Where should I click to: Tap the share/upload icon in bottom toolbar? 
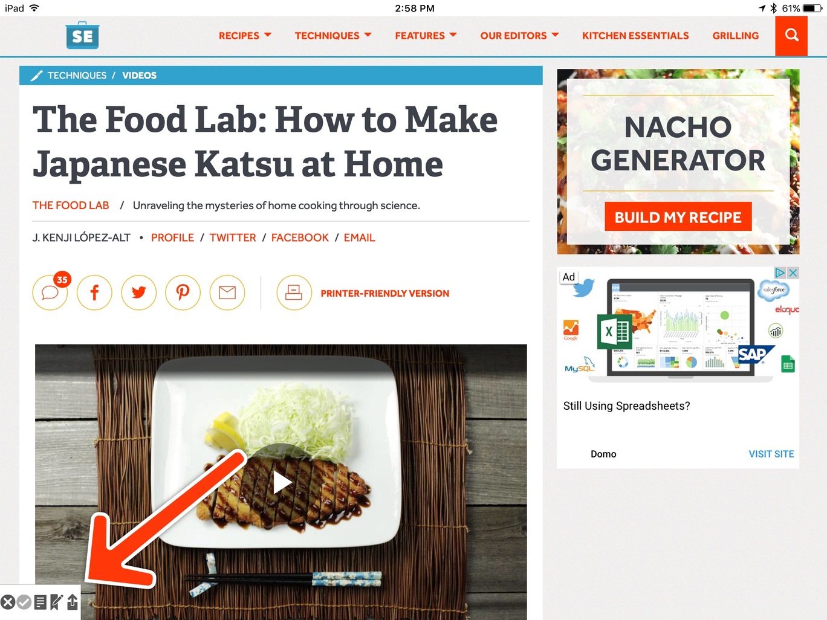pyautogui.click(x=73, y=602)
